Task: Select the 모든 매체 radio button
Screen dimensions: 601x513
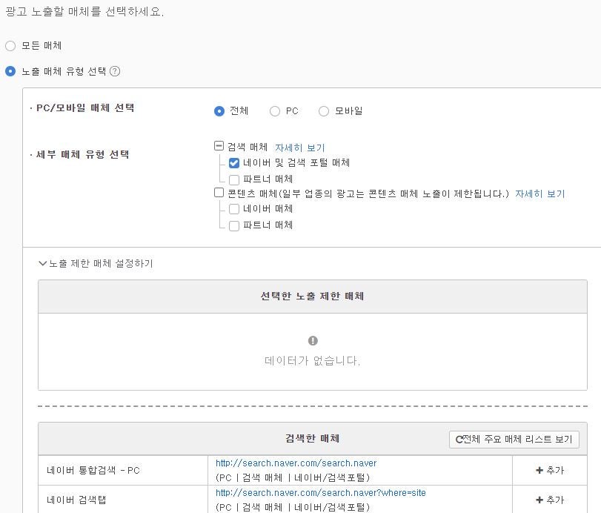Action: click(10, 46)
